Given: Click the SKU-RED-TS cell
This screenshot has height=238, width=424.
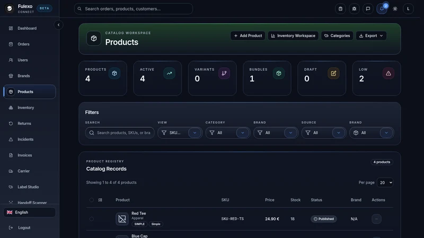Looking at the screenshot, I should coord(232,219).
